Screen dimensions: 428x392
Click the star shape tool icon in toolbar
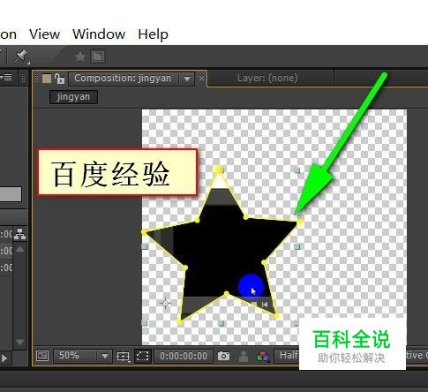point(80,57)
